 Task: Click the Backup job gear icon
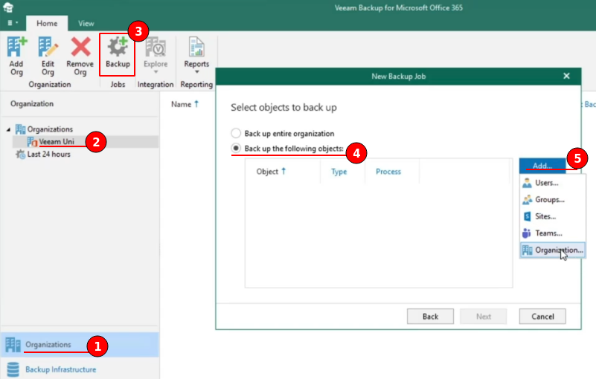point(118,47)
